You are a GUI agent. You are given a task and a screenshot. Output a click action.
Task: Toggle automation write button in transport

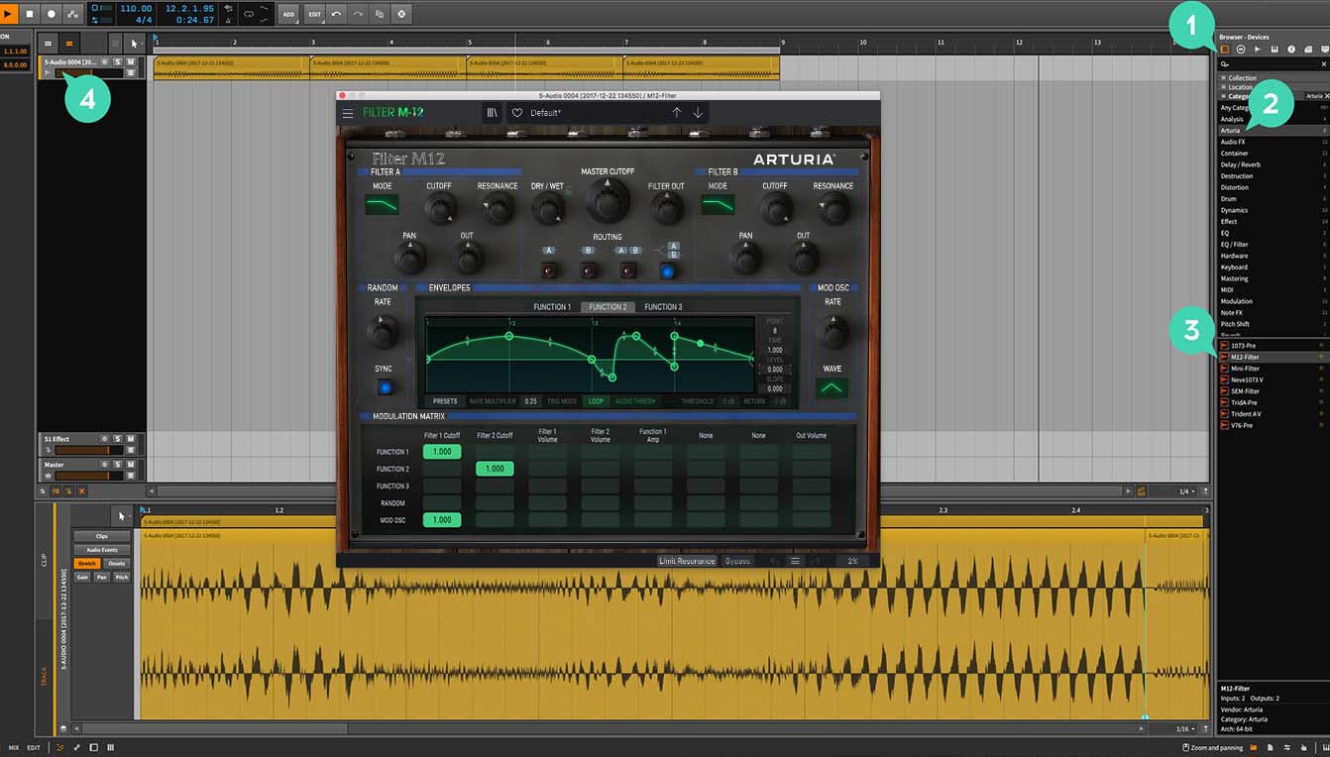(x=73, y=14)
